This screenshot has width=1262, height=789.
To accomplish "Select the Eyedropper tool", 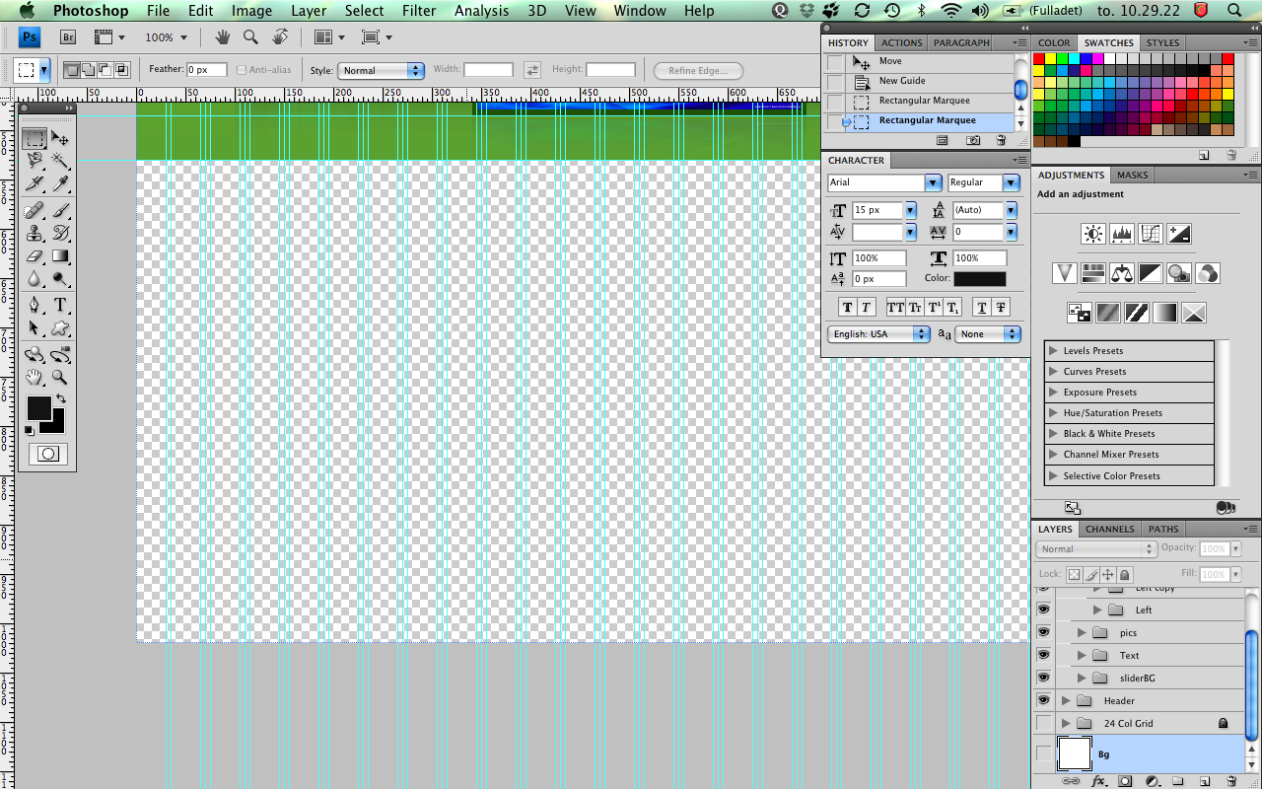I will click(60, 183).
